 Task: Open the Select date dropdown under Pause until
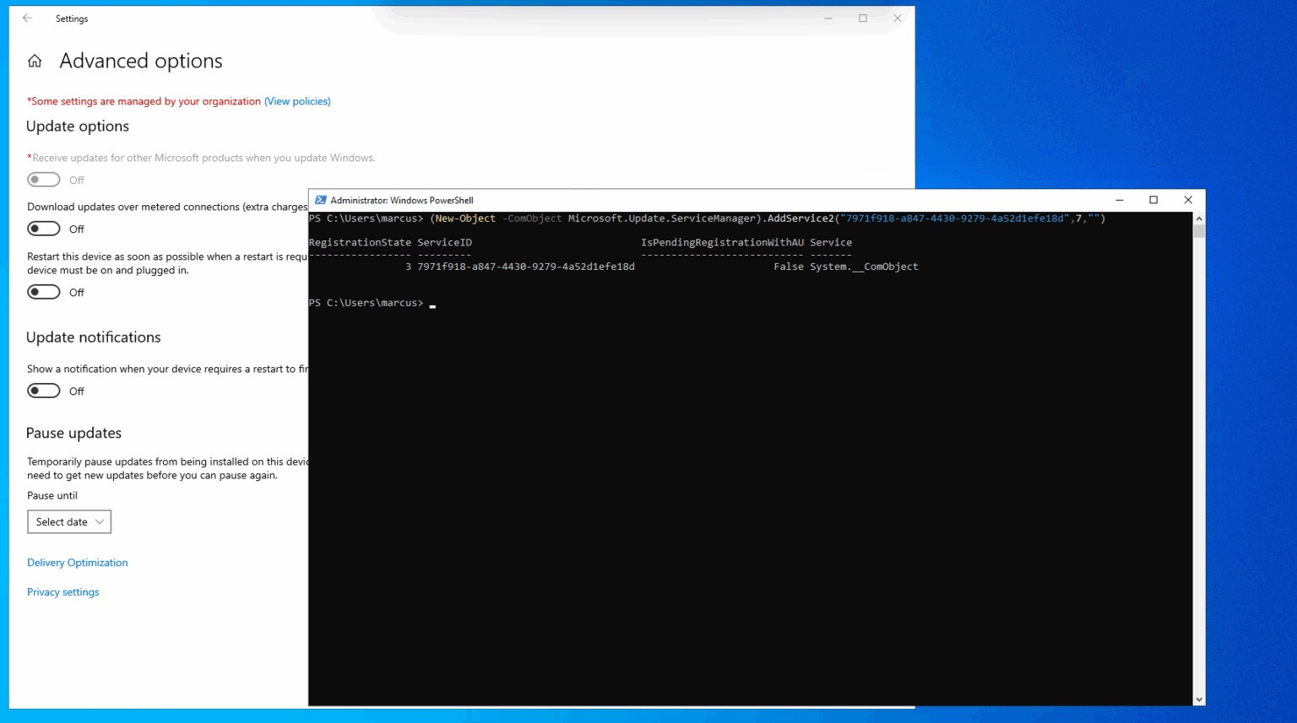pyautogui.click(x=68, y=521)
